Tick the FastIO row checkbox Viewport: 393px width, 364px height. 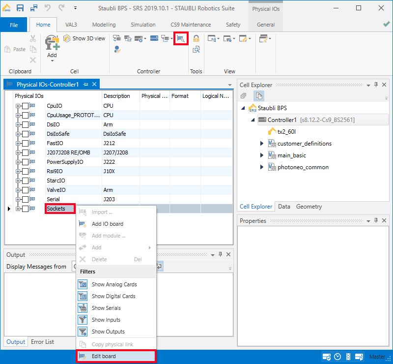26,143
